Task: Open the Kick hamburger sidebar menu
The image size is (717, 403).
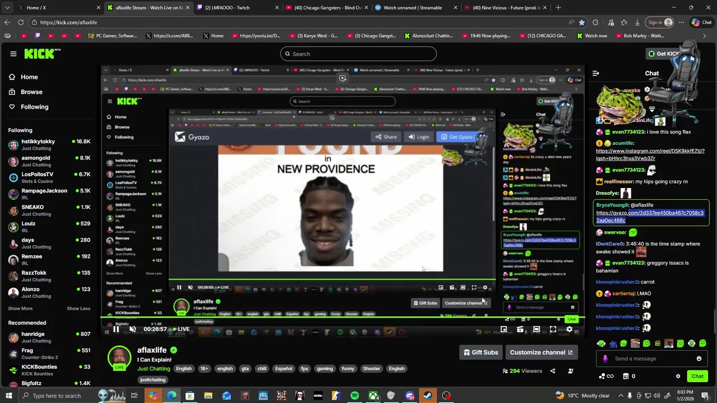Action: click(13, 54)
